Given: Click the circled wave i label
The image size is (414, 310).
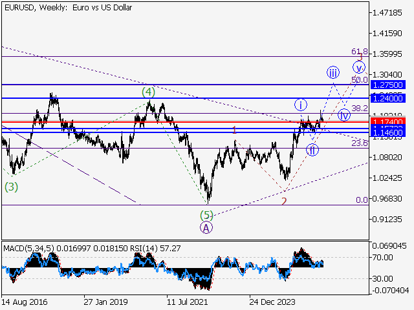Looking at the screenshot, I should [301, 105].
